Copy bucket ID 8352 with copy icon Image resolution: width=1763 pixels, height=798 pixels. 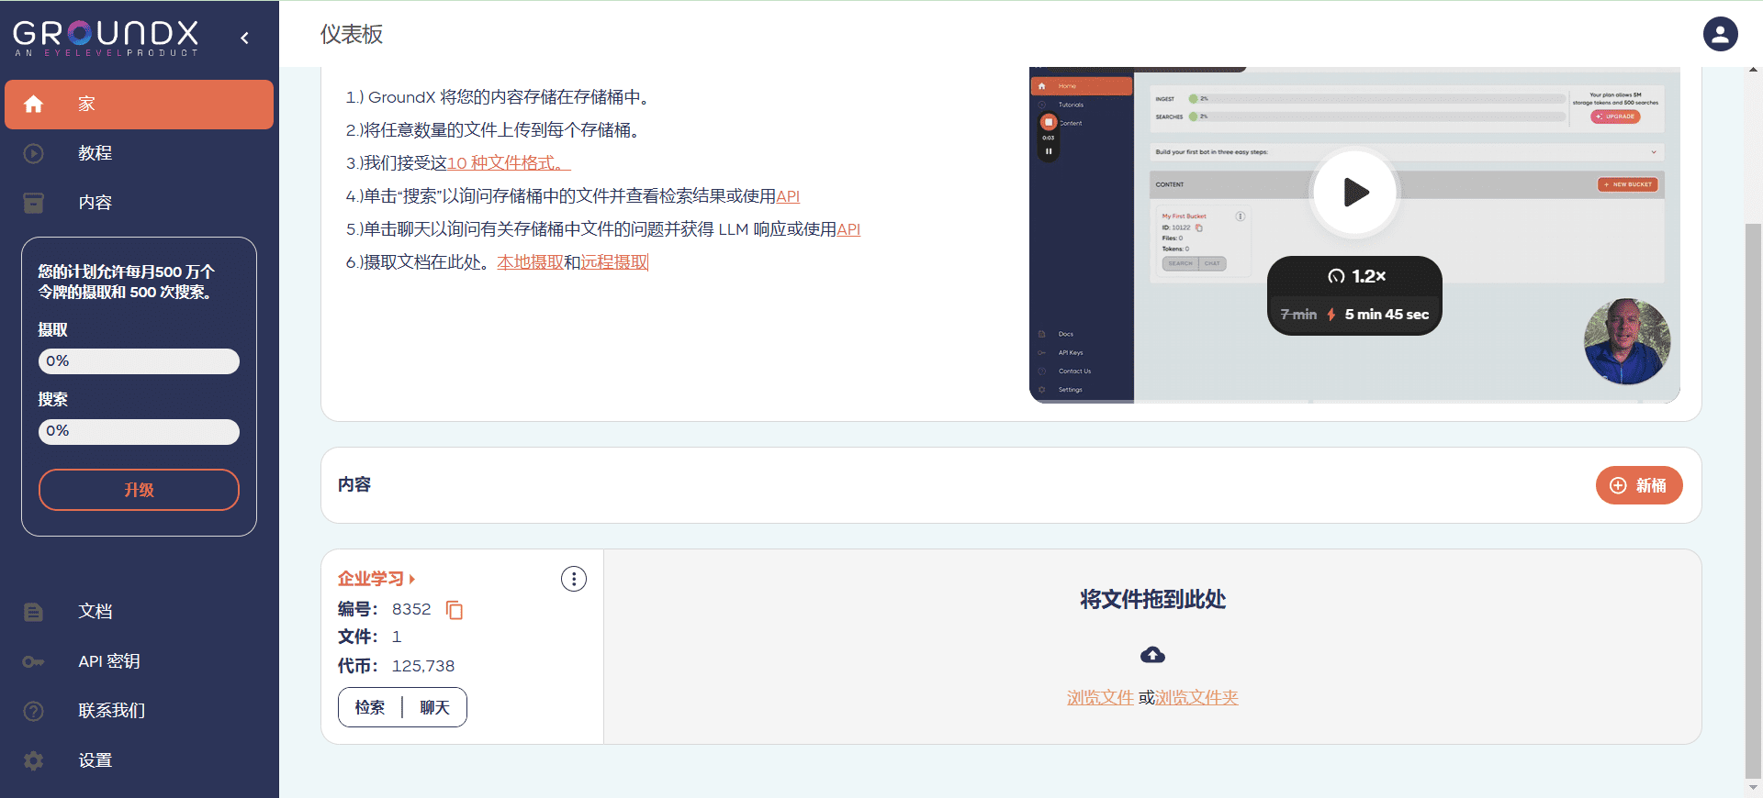[x=455, y=610]
